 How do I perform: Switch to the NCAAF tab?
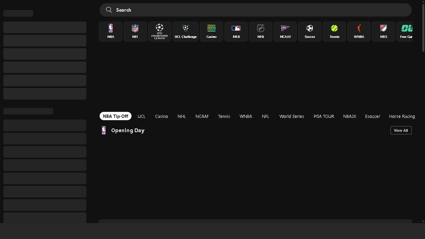pyautogui.click(x=202, y=116)
